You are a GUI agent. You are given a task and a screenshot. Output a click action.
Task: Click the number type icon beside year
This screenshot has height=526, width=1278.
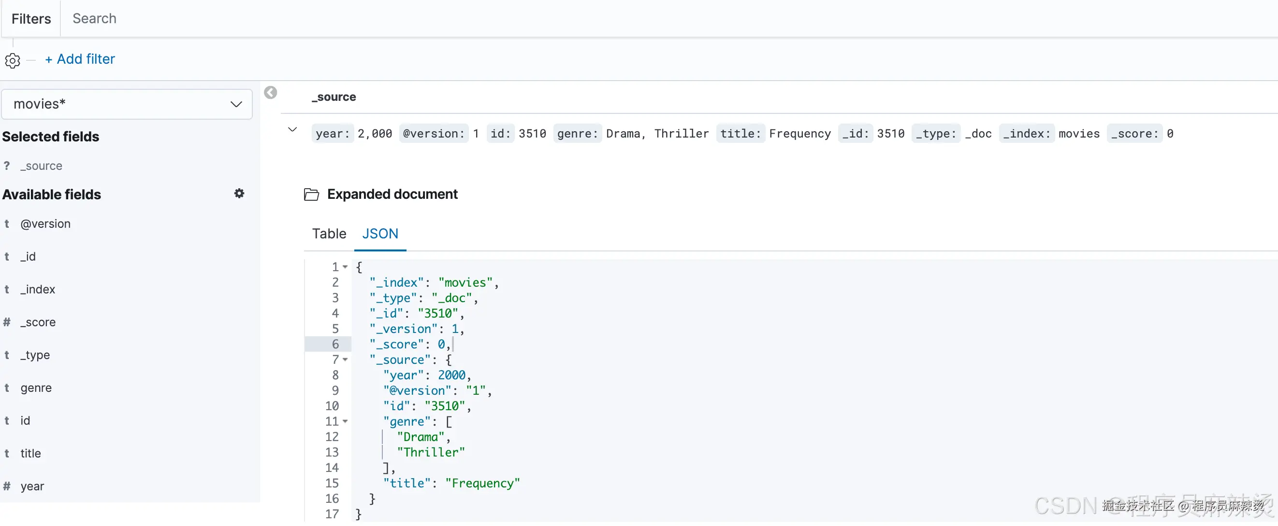[x=7, y=486]
